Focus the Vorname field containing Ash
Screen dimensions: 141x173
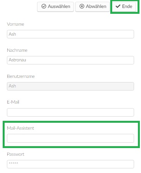tap(70, 34)
